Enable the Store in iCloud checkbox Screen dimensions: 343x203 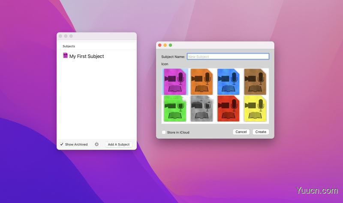coord(164,132)
